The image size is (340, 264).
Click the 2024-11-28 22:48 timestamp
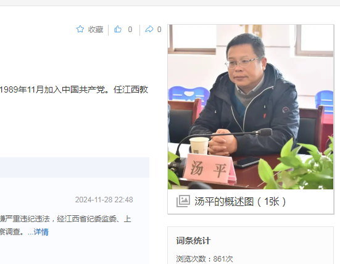coord(104,200)
